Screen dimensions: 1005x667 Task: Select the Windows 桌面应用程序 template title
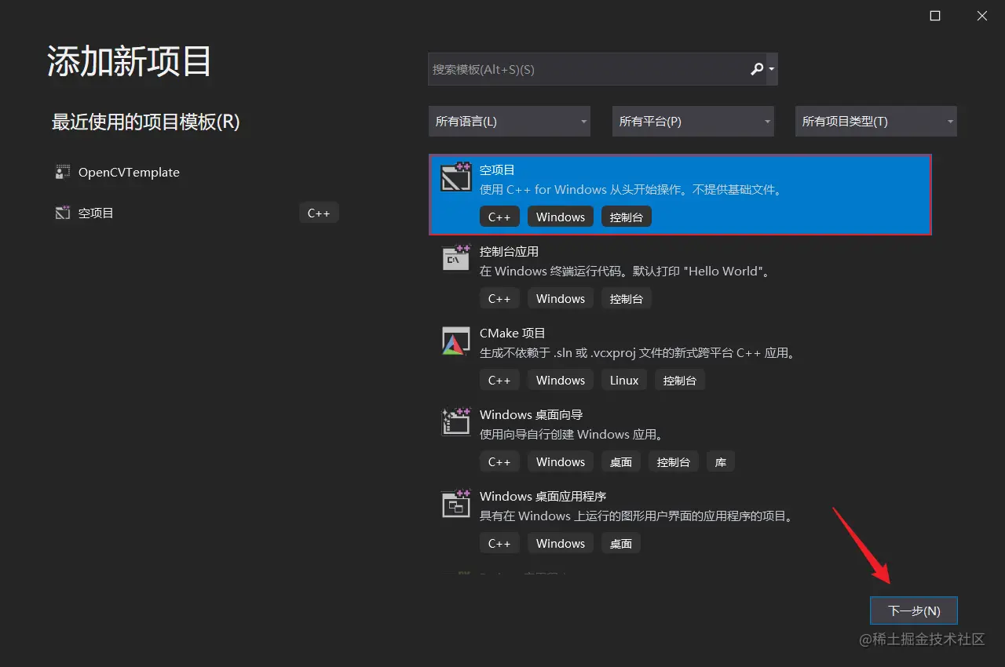(x=543, y=496)
